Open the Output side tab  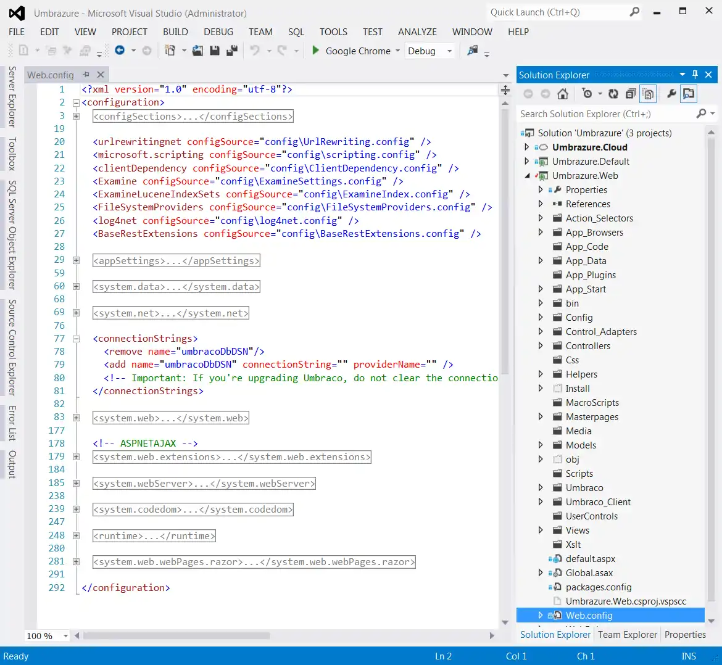[x=12, y=465]
